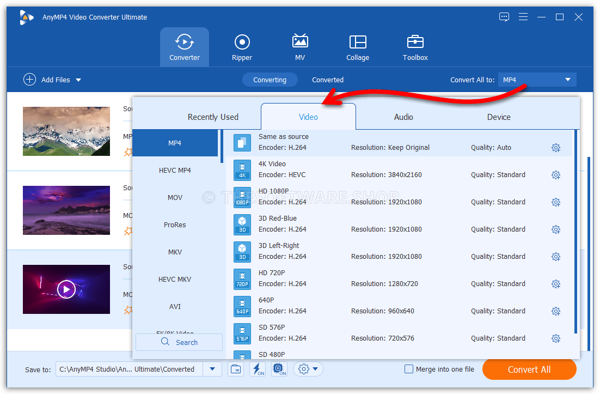Select MOV in the format list
Image resolution: width=600 pixels, height=394 pixels.
[x=175, y=197]
